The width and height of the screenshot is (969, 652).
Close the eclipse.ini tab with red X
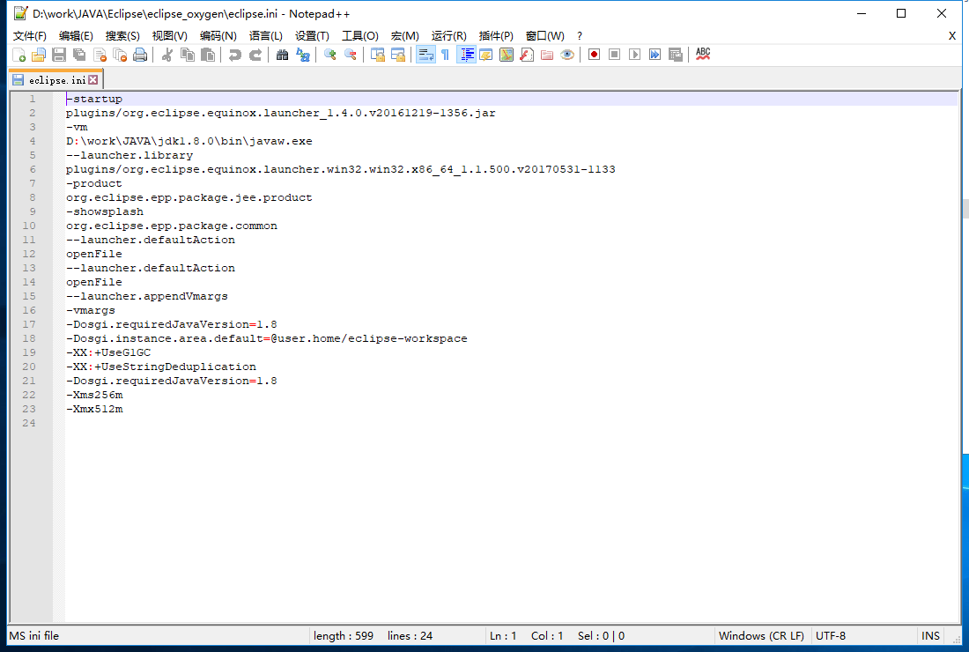(93, 79)
